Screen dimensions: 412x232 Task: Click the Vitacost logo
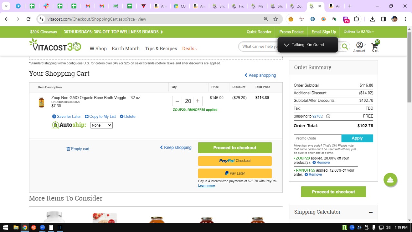[x=55, y=45]
